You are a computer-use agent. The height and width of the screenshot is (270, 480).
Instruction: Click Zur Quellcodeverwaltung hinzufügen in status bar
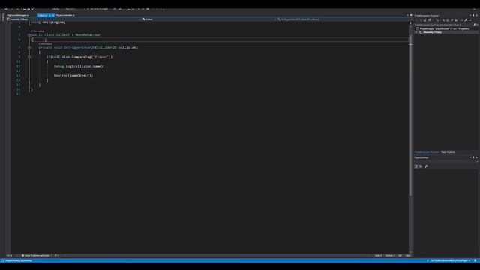[x=449, y=260]
